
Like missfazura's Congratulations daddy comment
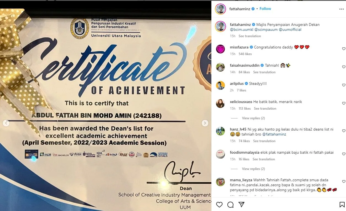click(x=344, y=49)
